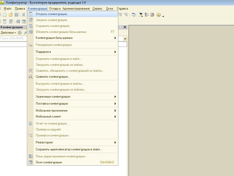This screenshot has width=234, height=176.
Task: Click the Find previous magnifier arrow icon
Action: coord(126,15)
